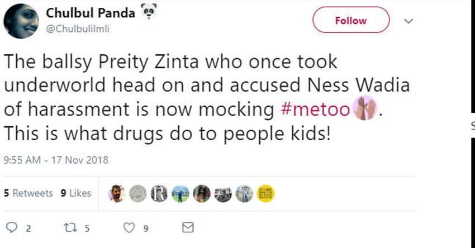Image resolution: width=475 pixels, height=248 pixels.
Task: Click the gray coin-like liker avatar
Action: (x=137, y=193)
